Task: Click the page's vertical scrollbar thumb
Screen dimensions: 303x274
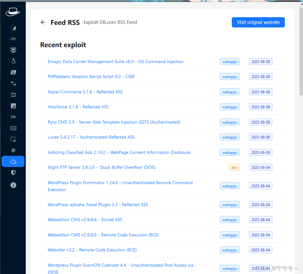Action: click(301, 51)
